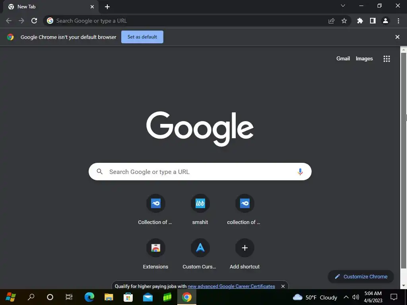This screenshot has width=407, height=305.
Task: Open new advanced Google Career Certificates link
Action: 231,286
